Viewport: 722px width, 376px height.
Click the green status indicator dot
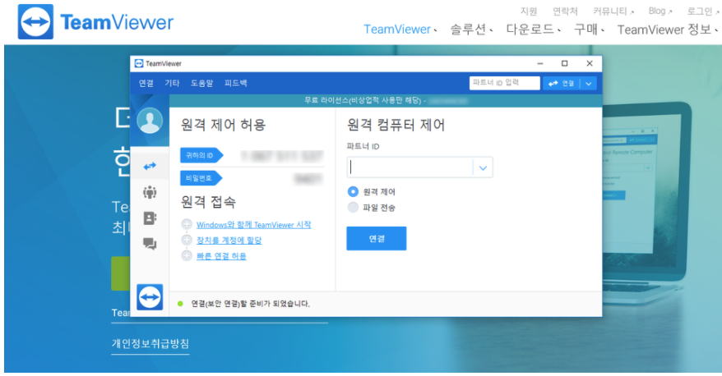pyautogui.click(x=181, y=304)
